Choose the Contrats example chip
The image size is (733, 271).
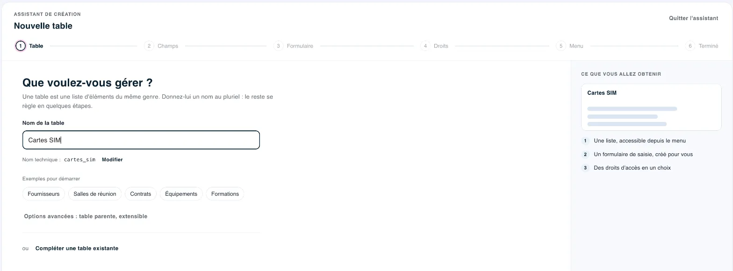pyautogui.click(x=141, y=194)
